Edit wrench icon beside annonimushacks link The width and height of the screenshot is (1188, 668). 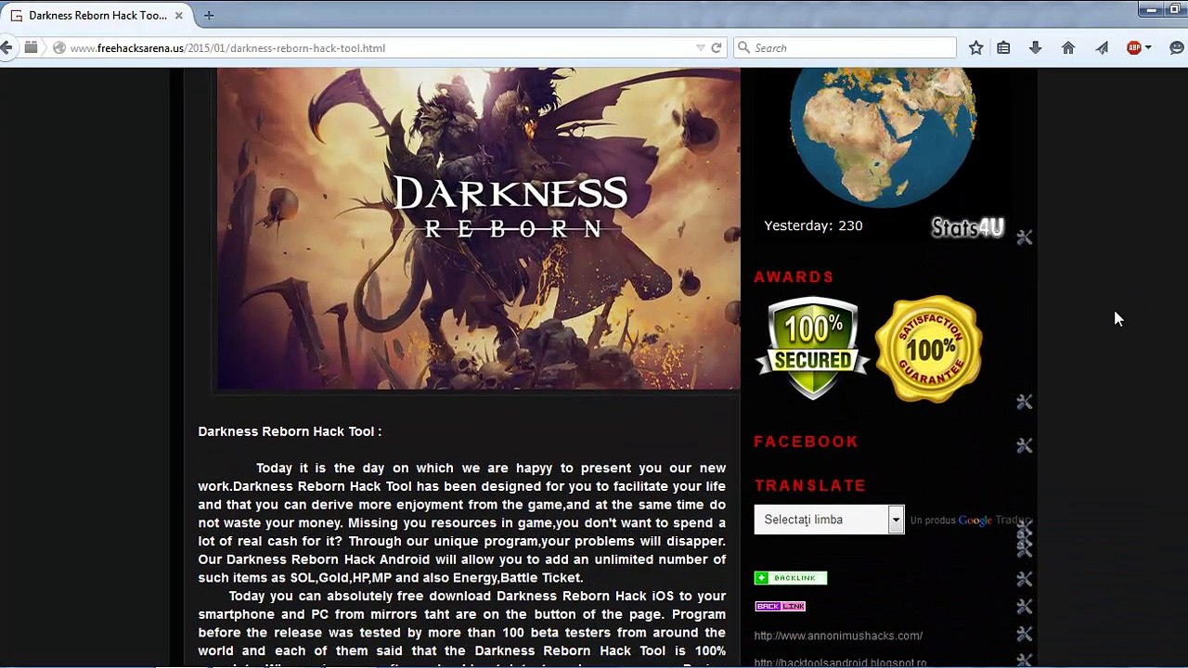[x=1024, y=635]
